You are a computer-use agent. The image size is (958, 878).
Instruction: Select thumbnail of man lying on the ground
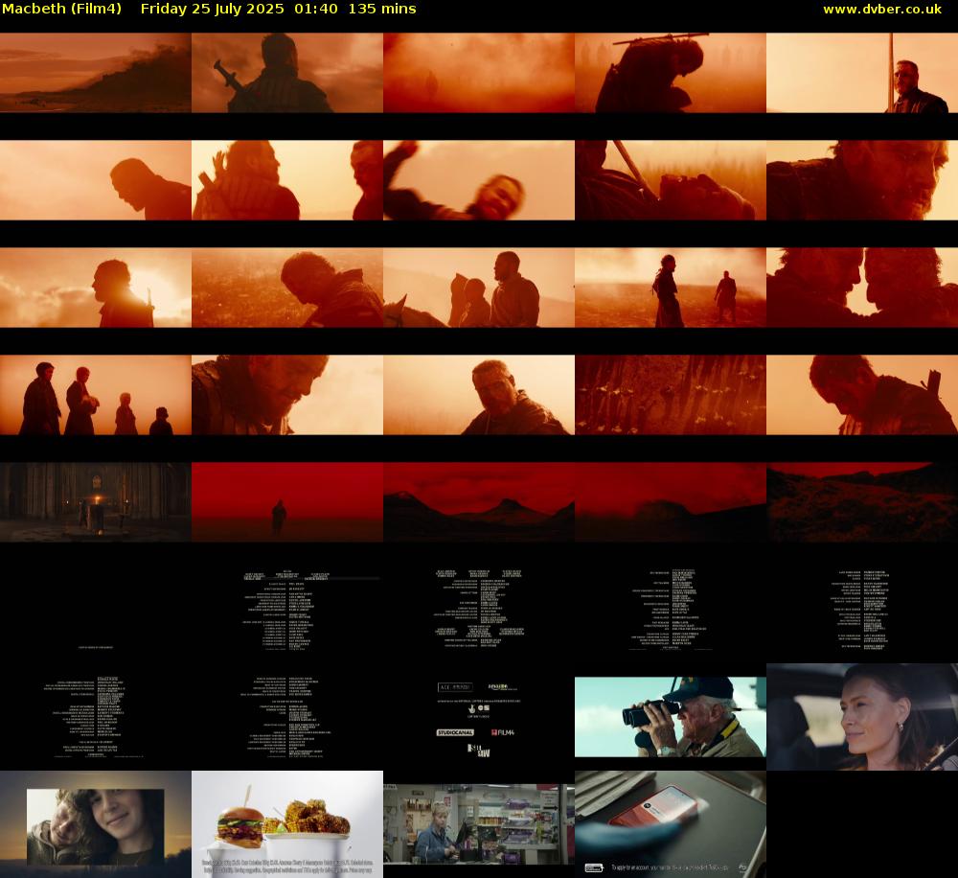coord(671,180)
